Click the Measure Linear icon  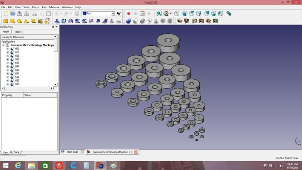coord(180,21)
